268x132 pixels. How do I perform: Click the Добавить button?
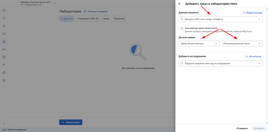(259, 128)
